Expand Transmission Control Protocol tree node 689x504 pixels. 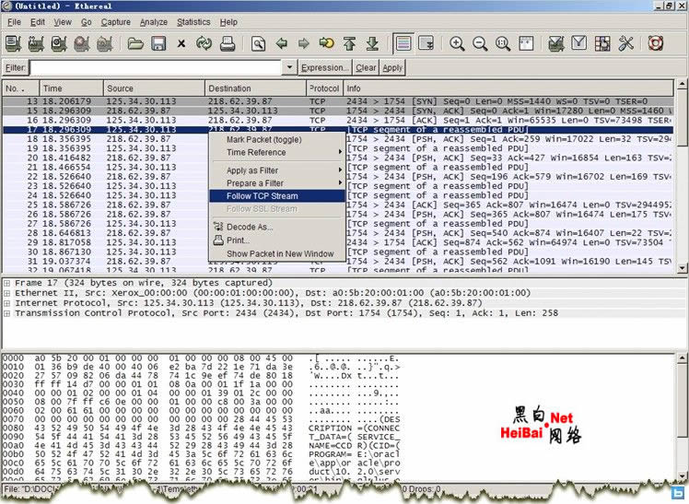tap(6, 313)
